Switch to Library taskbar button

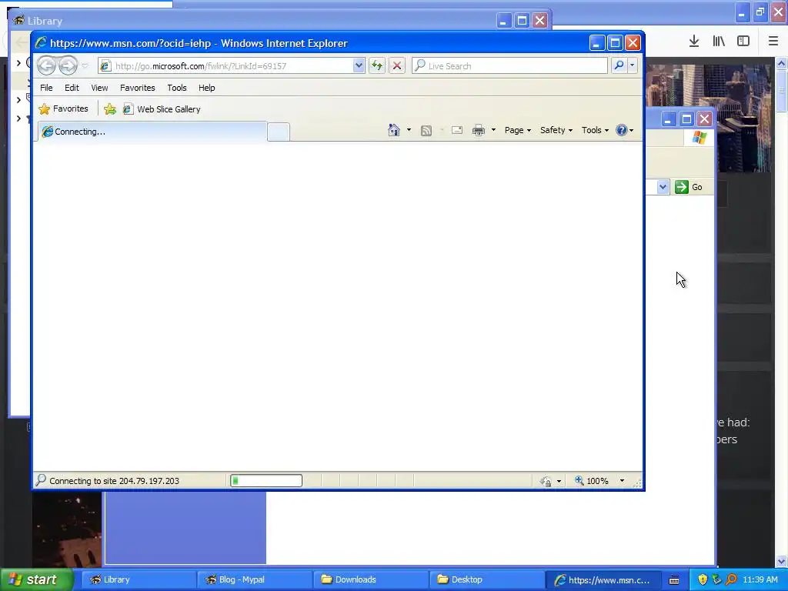(x=139, y=579)
